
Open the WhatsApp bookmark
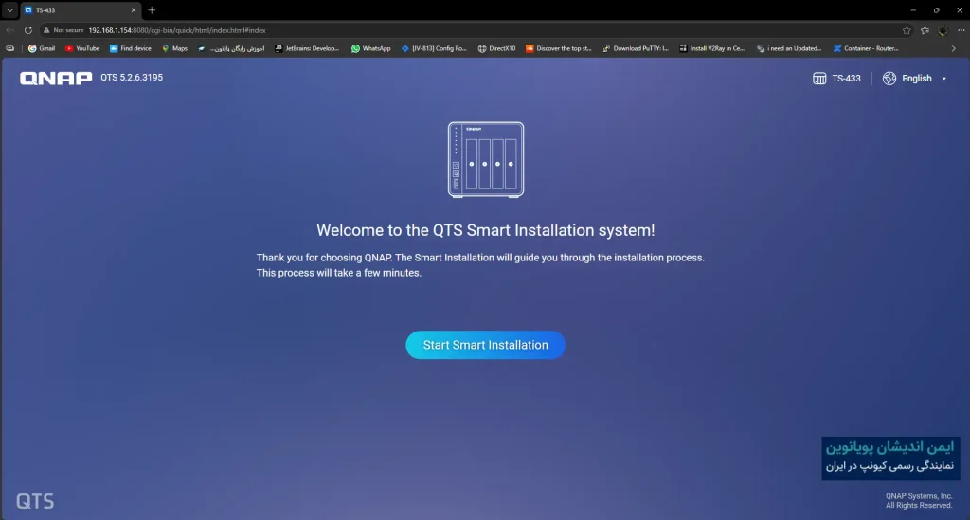(x=370, y=48)
